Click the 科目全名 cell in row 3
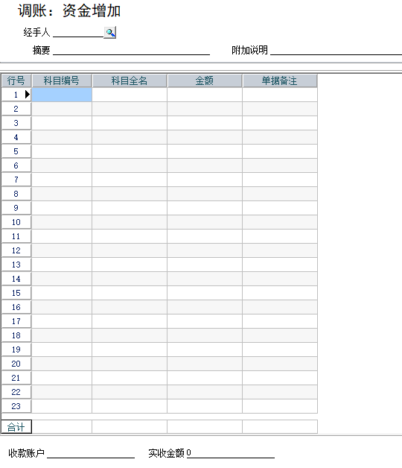Image resolution: width=402 pixels, height=468 pixels. pos(130,123)
